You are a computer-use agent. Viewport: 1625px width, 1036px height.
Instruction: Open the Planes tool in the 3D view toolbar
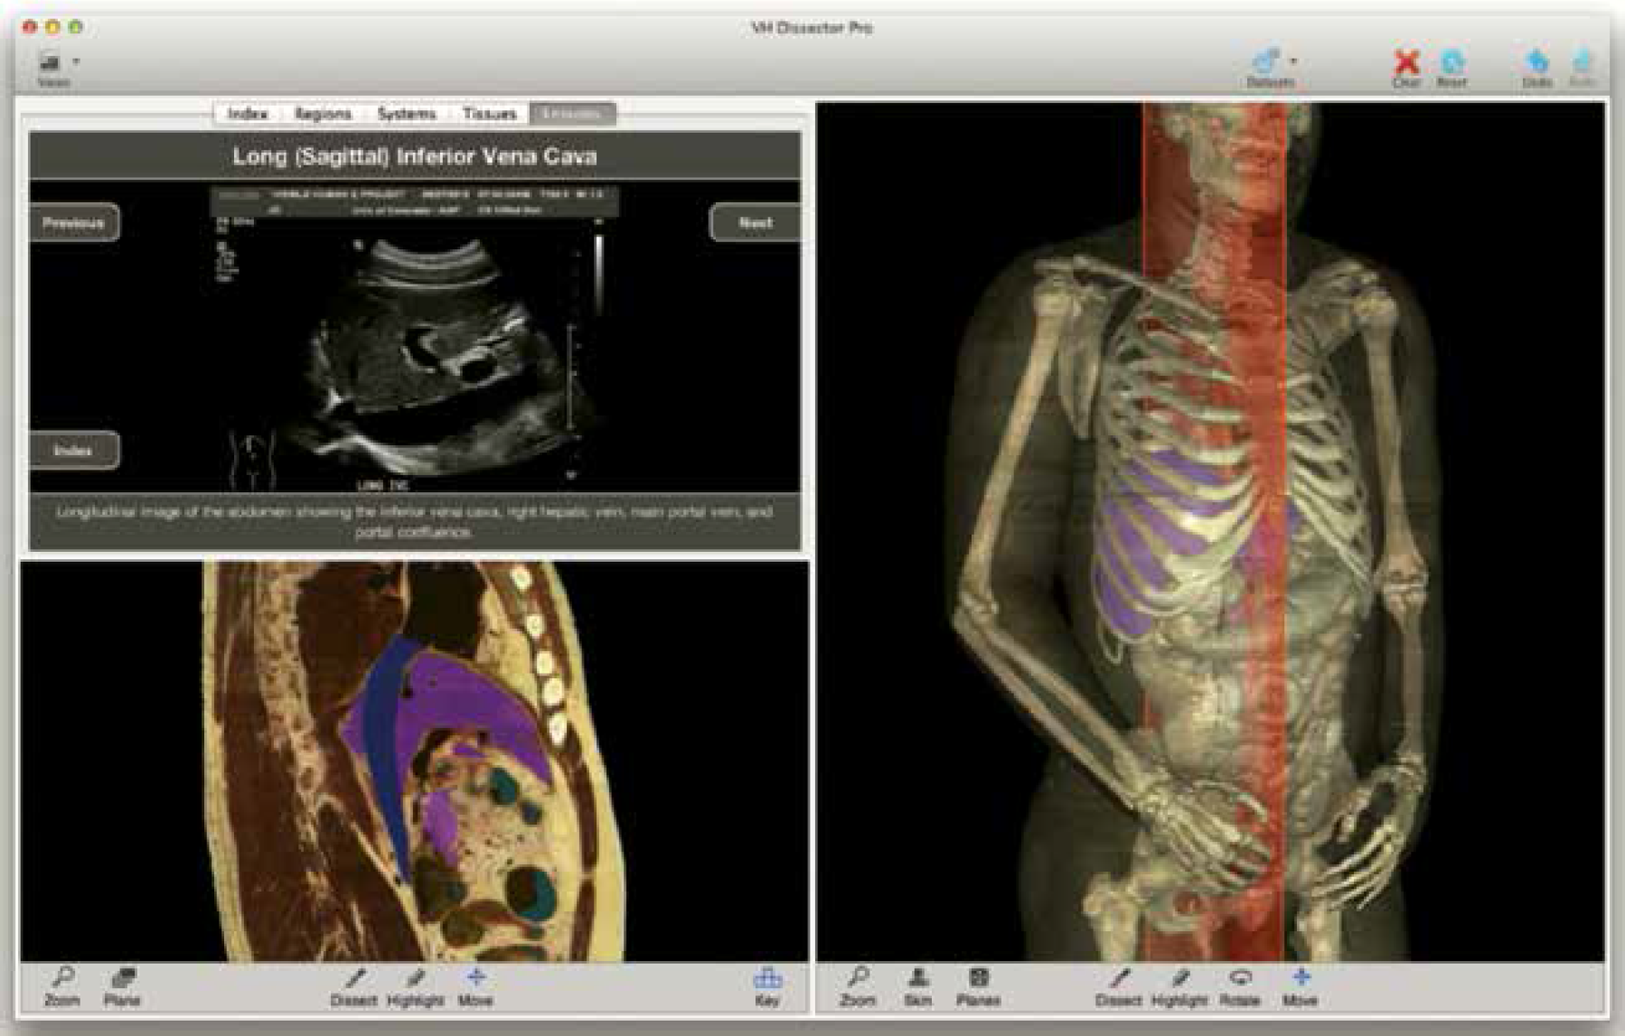coord(978,985)
